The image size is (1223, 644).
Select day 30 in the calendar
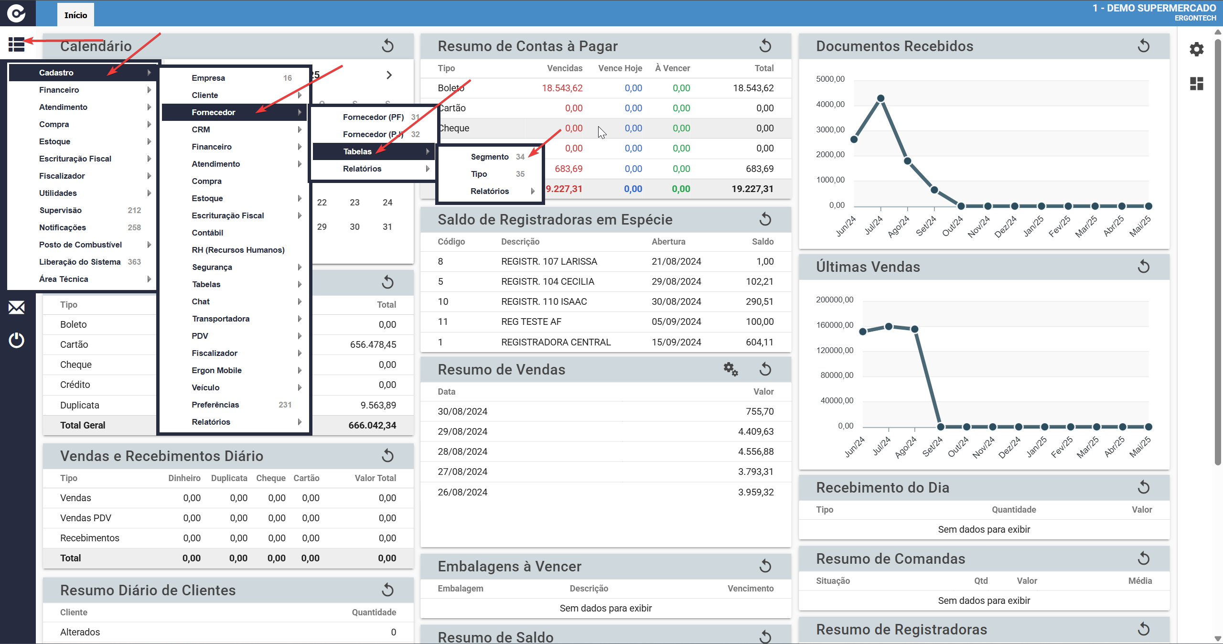coord(354,227)
